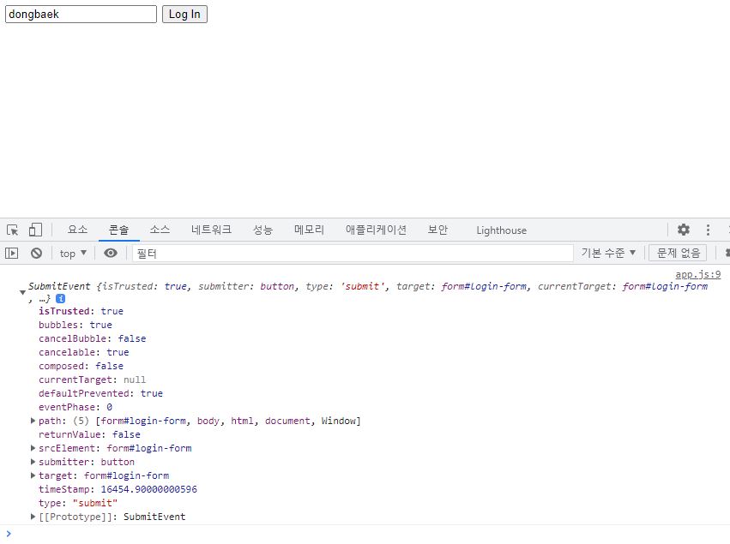Click the blue info badge beside SubmitEvent

[61, 298]
